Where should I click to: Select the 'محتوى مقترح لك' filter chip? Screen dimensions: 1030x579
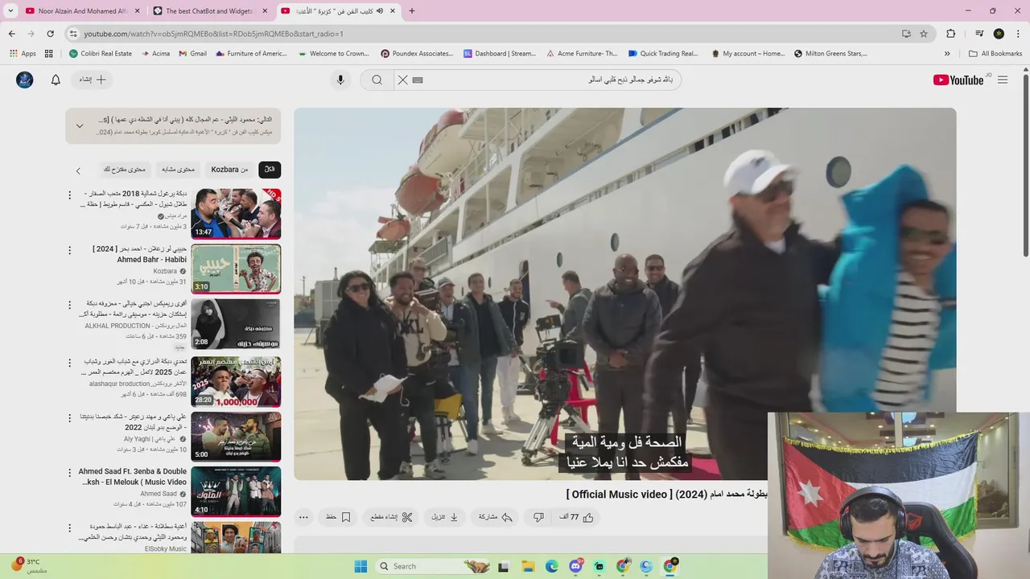pos(124,170)
